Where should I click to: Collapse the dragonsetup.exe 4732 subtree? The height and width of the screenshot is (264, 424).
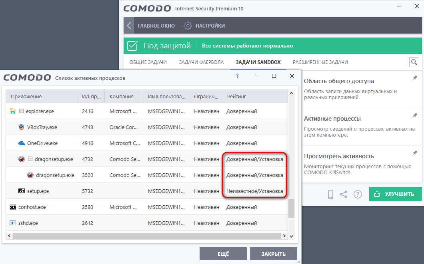(x=30, y=159)
